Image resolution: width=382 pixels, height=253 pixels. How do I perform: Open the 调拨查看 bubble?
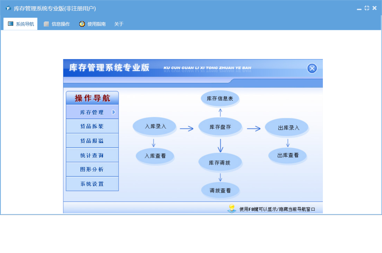(220, 190)
